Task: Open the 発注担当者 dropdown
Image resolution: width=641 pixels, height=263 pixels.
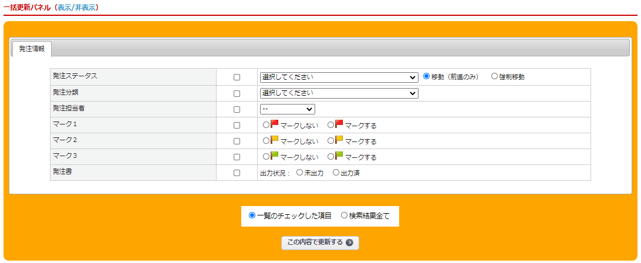Action: [288, 109]
